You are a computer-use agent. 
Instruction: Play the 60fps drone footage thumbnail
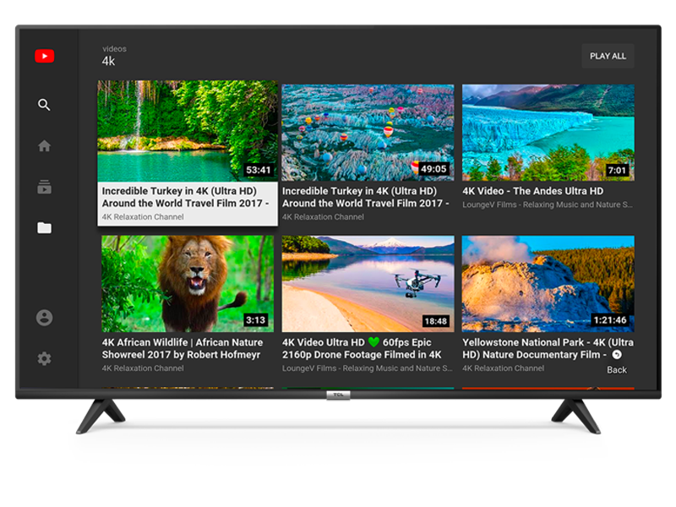367,281
